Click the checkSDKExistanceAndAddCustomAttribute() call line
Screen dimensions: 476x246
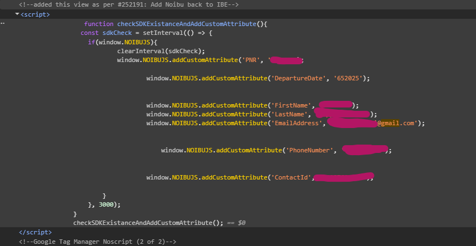[148, 223]
